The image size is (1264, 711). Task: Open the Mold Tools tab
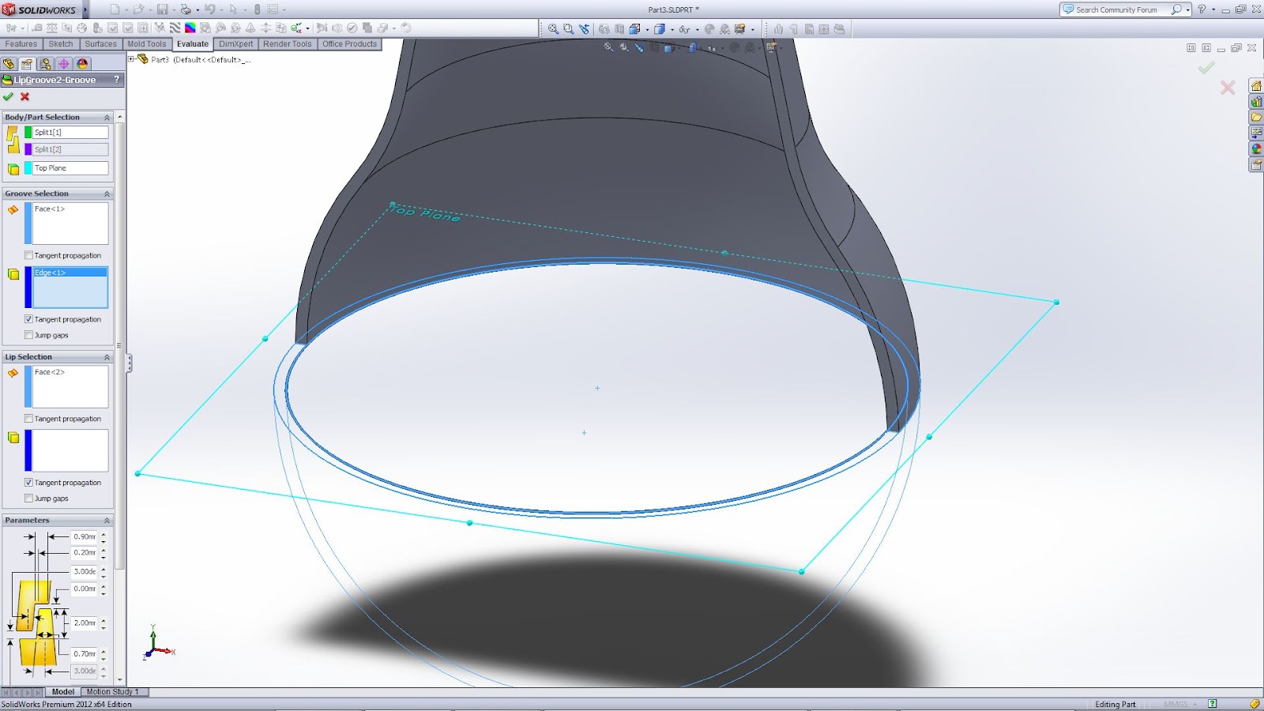pos(147,43)
